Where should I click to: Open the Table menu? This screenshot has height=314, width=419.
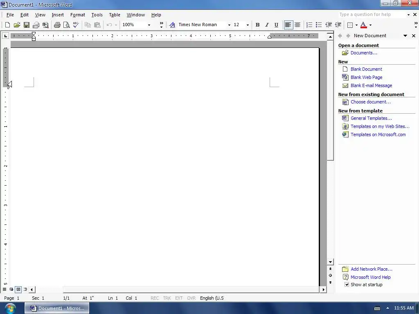[115, 15]
